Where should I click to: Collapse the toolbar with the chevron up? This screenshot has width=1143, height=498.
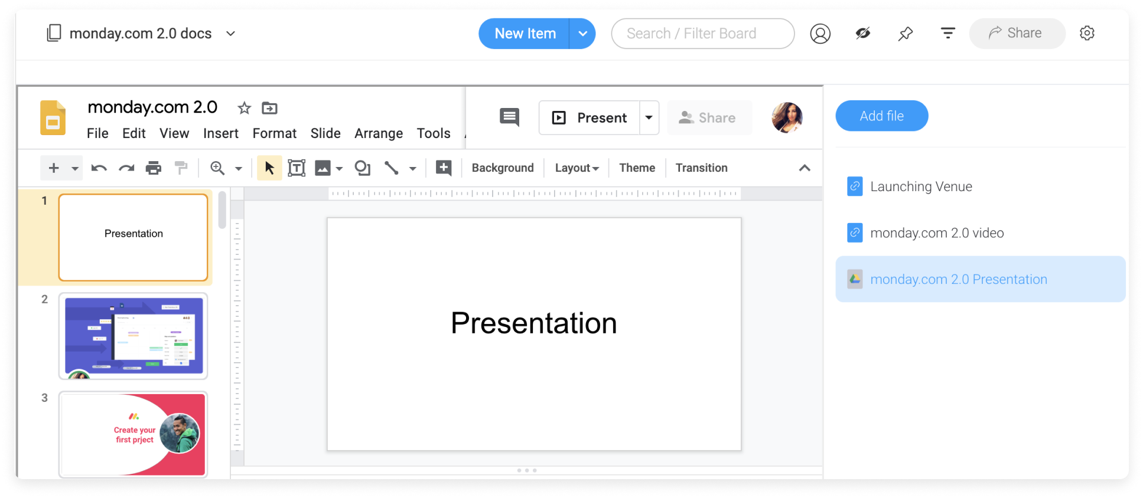click(805, 168)
